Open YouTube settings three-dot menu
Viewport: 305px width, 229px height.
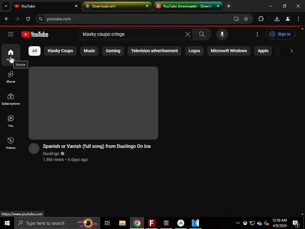tap(257, 34)
